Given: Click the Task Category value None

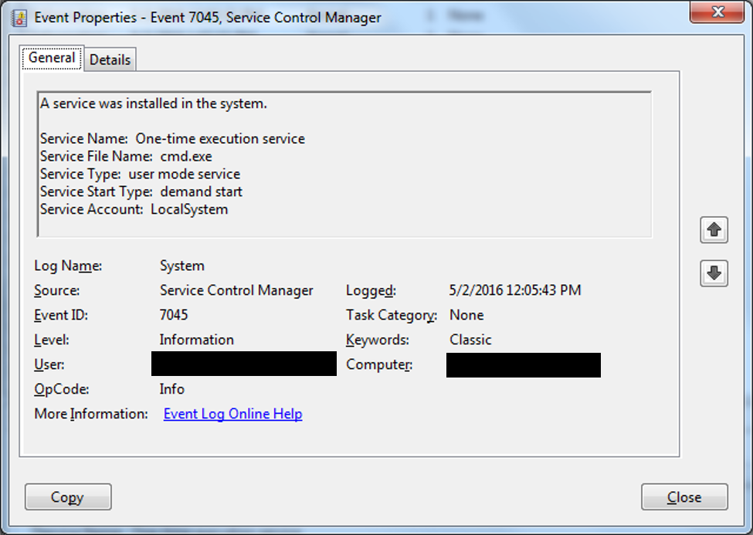Looking at the screenshot, I should 466,315.
